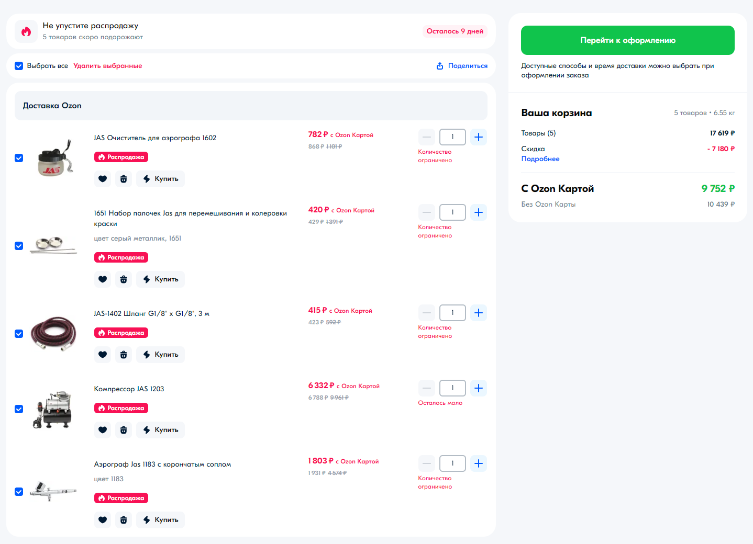753x544 pixels.
Task: Open JAS Очиститель для аэрографа 1602 title
Action: (155, 138)
